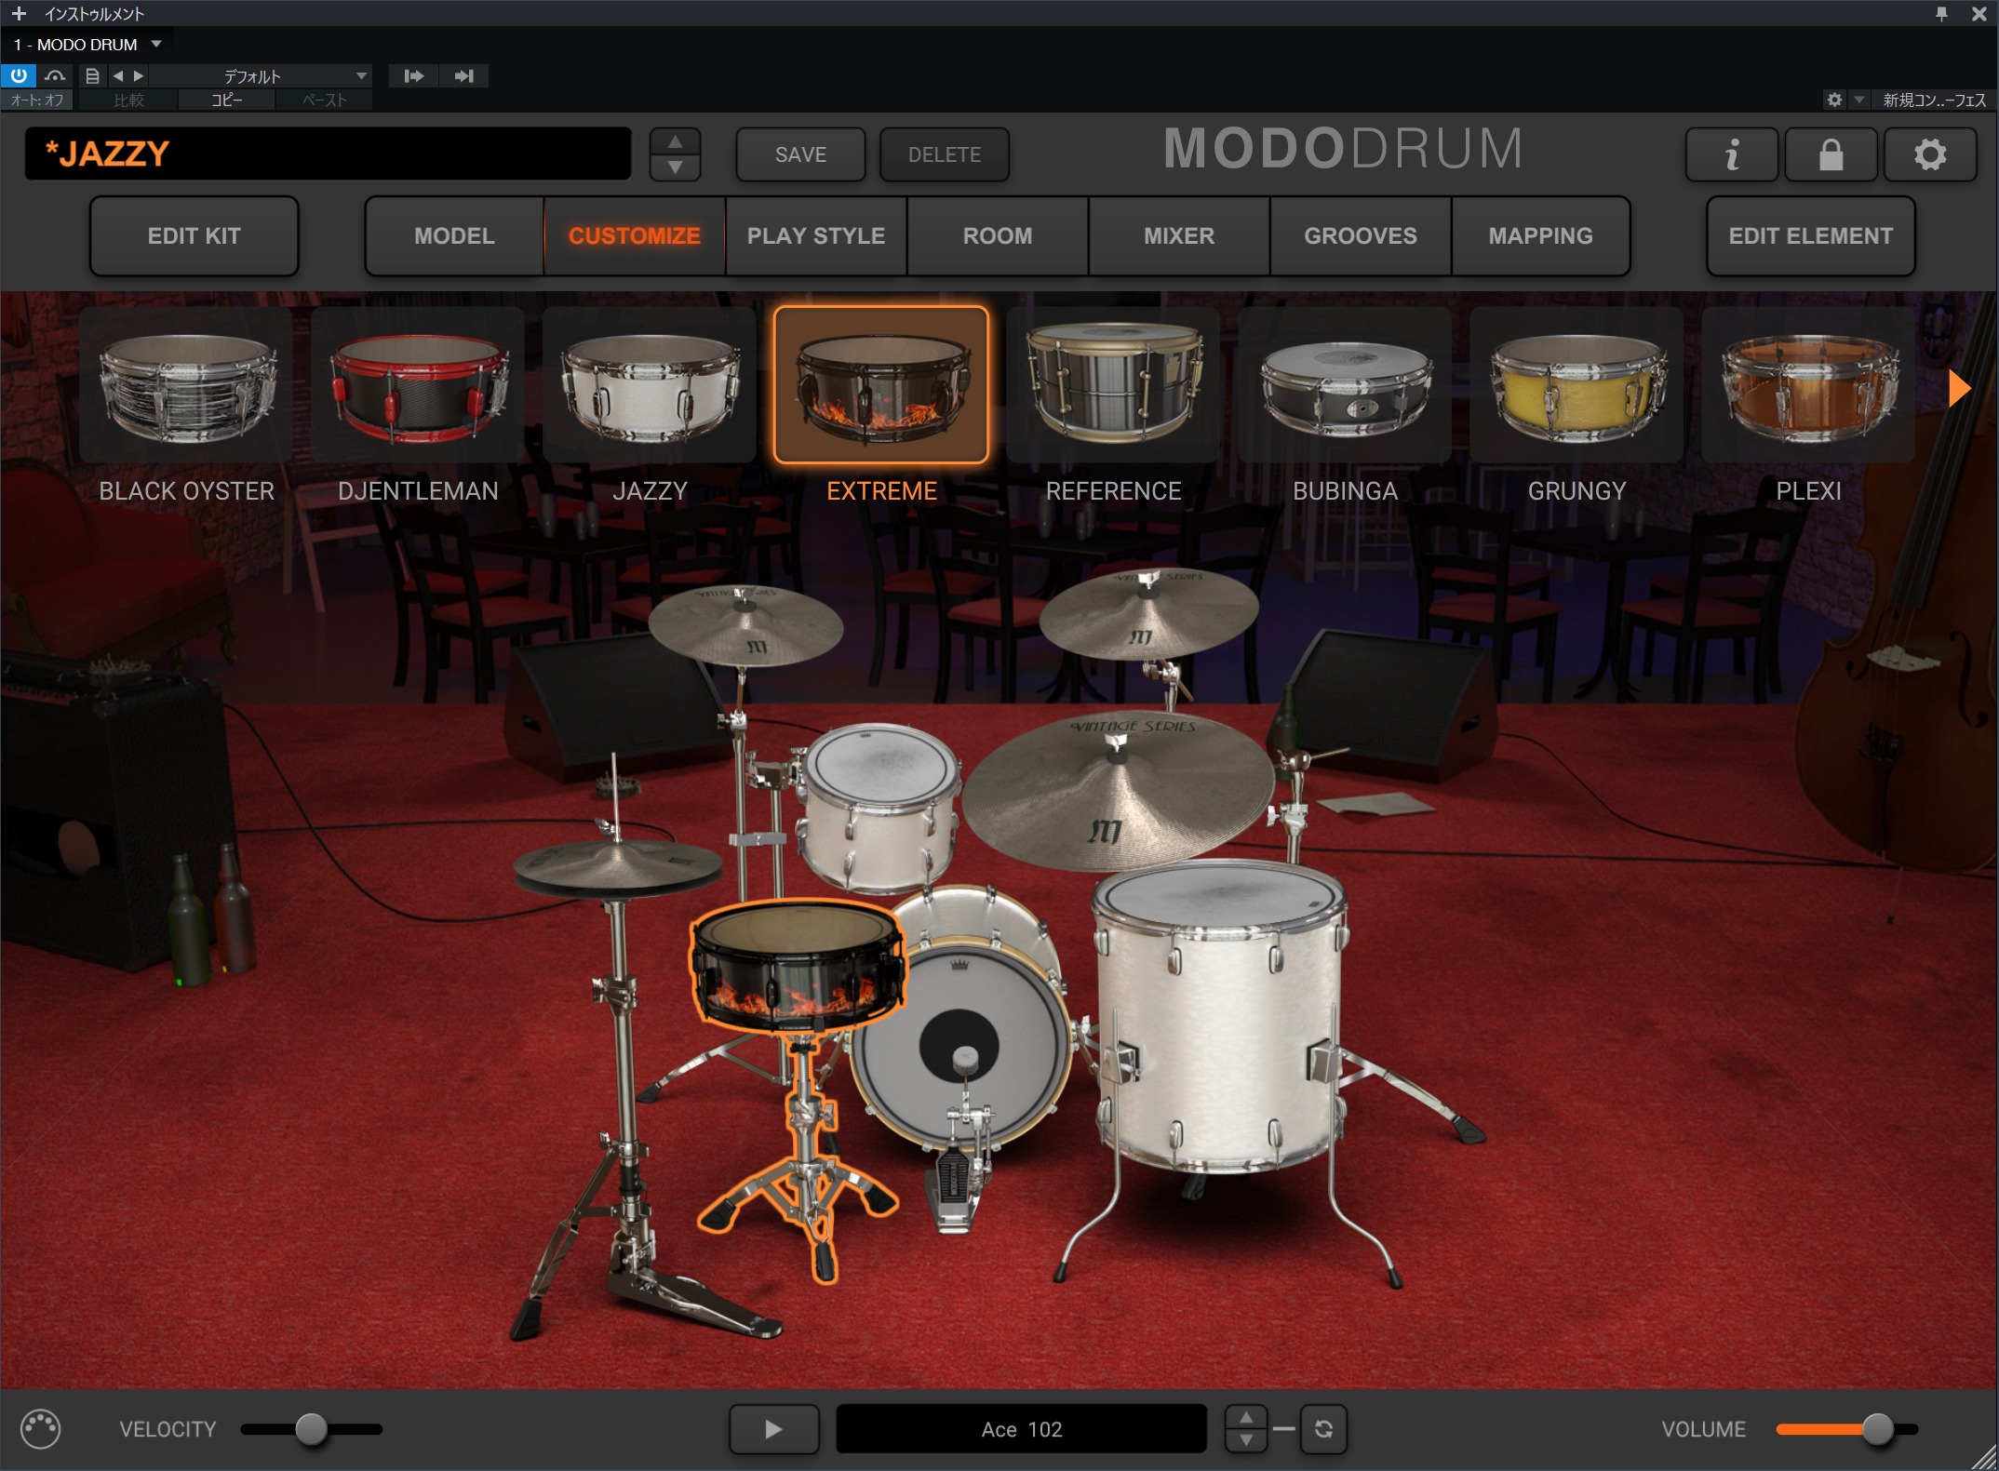This screenshot has width=1999, height=1471.
Task: Pin the instrument window
Action: (x=1941, y=14)
